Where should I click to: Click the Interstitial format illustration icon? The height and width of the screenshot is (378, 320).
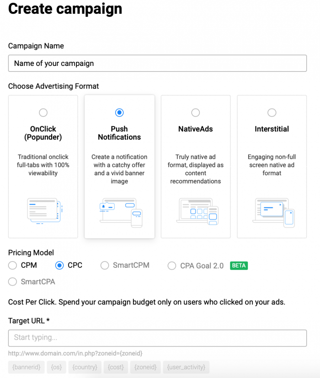[273, 213]
